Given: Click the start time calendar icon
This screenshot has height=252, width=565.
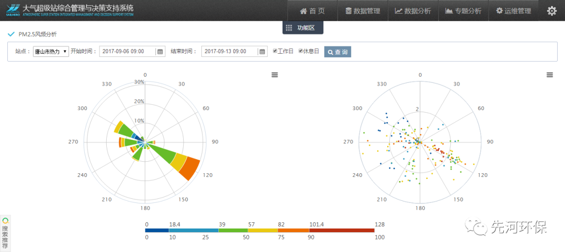Looking at the screenshot, I should (x=161, y=52).
